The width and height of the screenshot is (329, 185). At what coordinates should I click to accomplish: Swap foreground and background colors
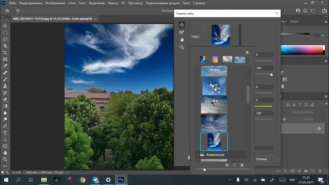pyautogui.click(x=7, y=172)
